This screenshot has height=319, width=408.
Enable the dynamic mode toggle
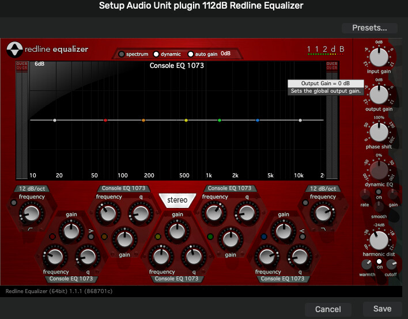156,54
